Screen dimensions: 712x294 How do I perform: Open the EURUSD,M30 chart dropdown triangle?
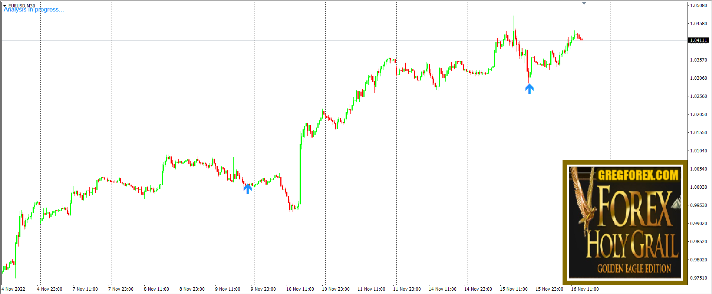tap(5, 6)
